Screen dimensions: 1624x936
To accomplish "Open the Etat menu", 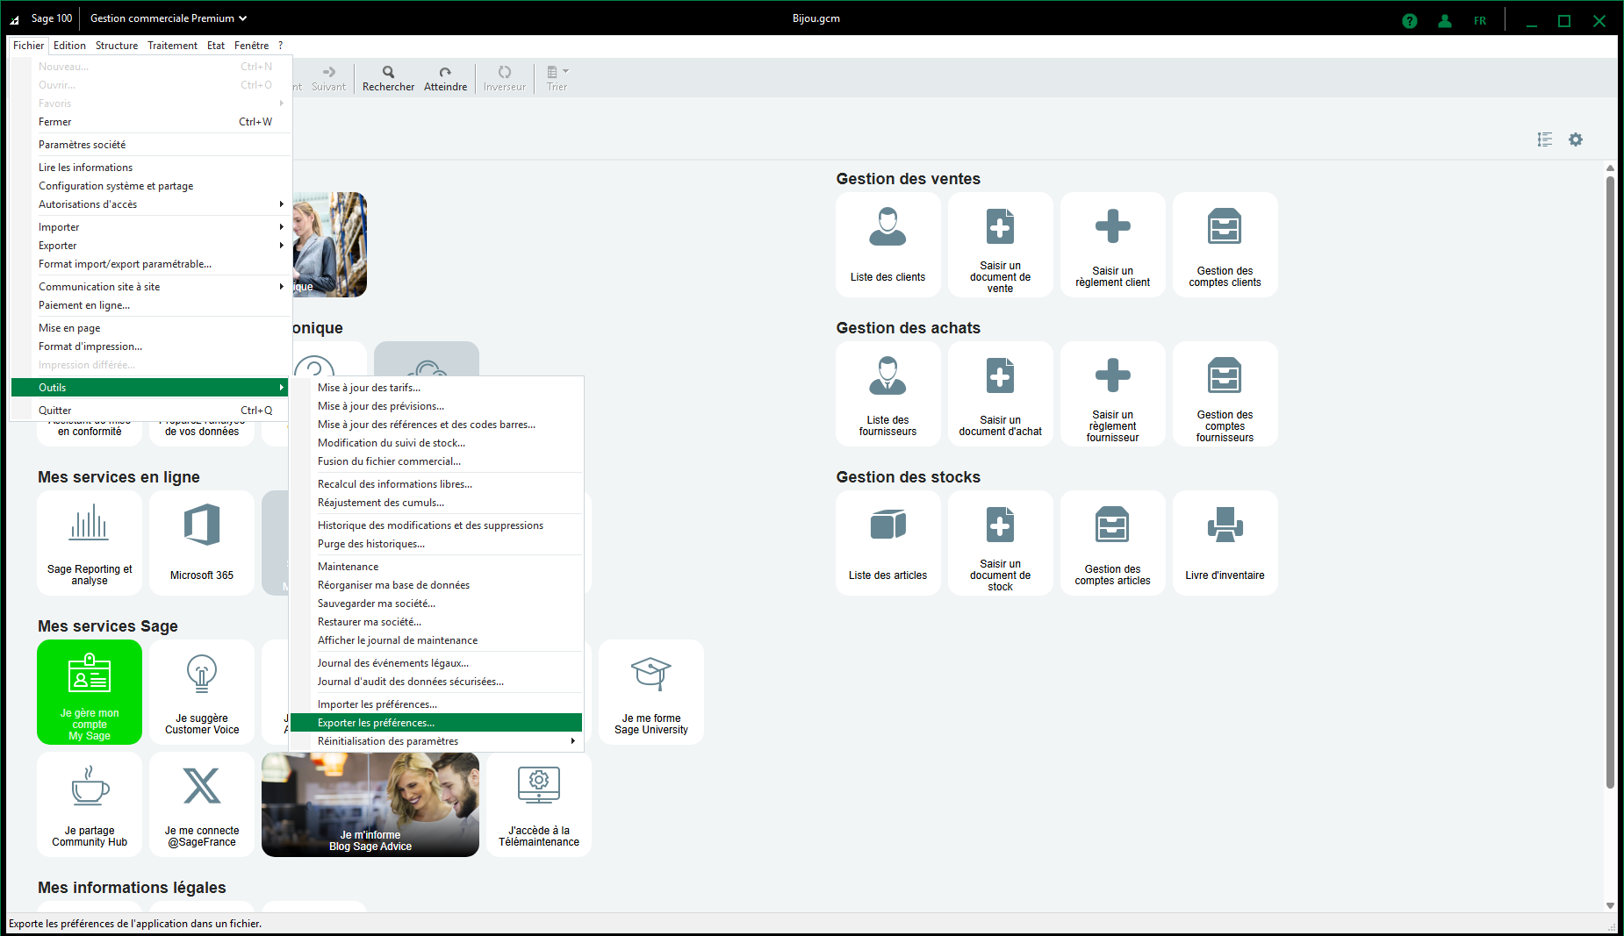I will [x=216, y=46].
